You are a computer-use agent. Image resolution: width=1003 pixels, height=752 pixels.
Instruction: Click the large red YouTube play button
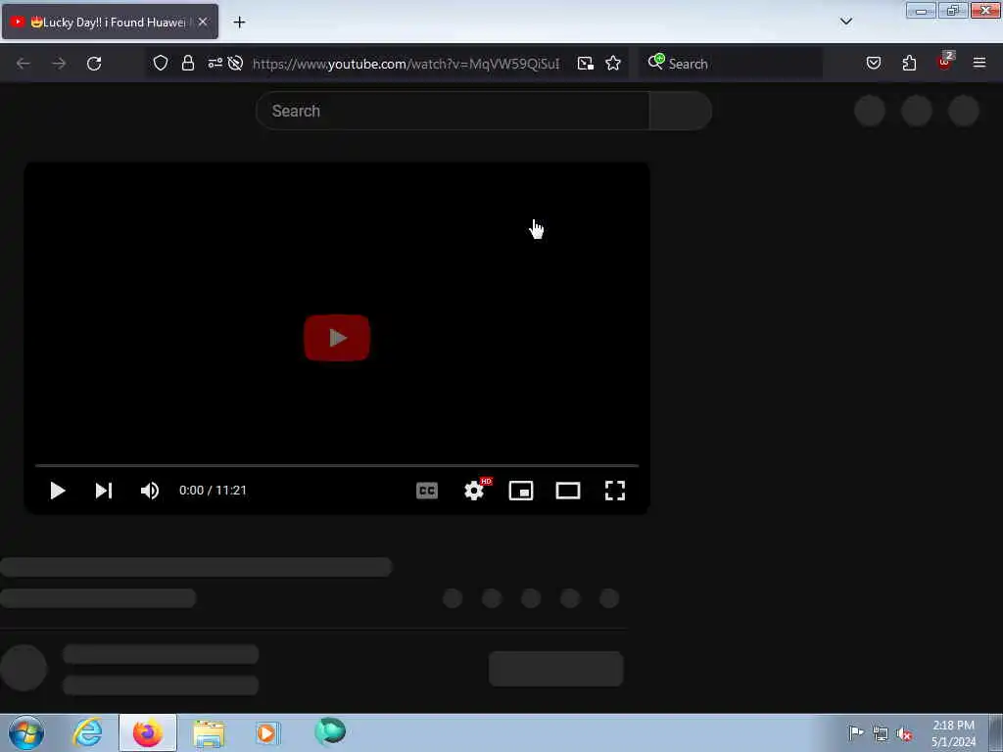337,338
